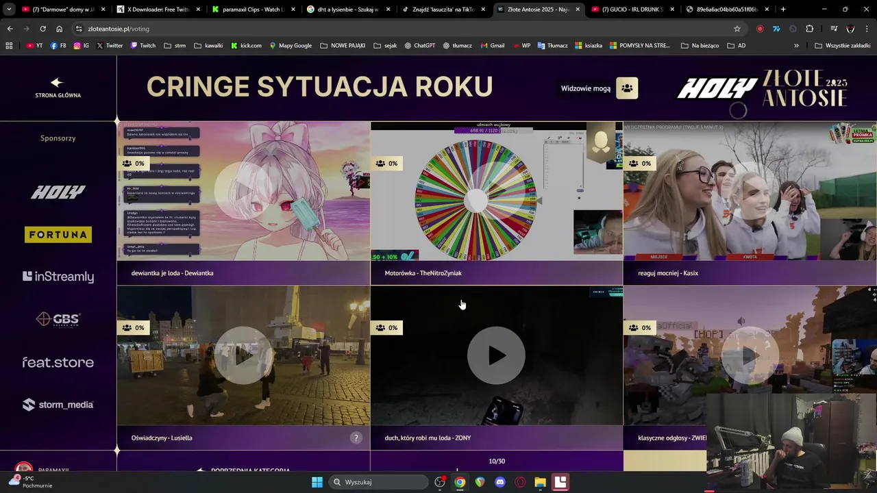Viewport: 877px width, 493px height.
Task: Expand the kawałki bookmark folder
Action: [x=208, y=46]
